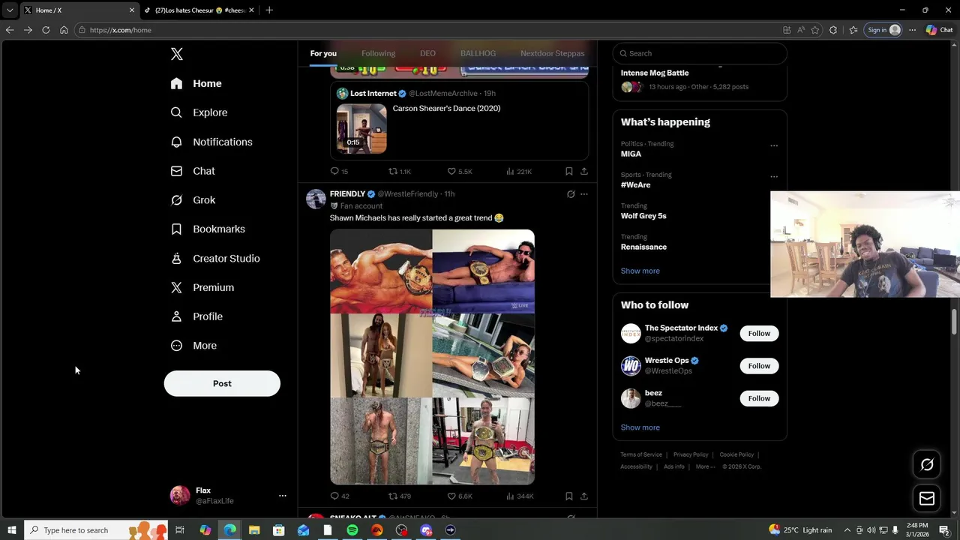Share the FRIENDLY post
The width and height of the screenshot is (960, 540).
point(584,496)
